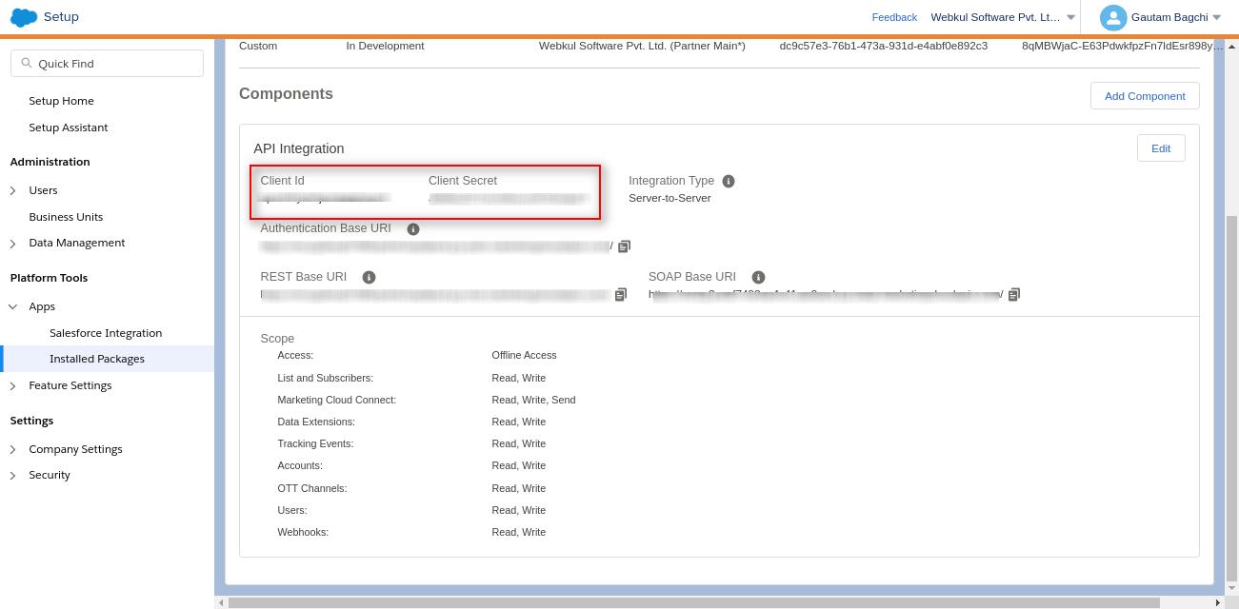Click the 'Client Secret' label
The width and height of the screenshot is (1239, 609).
click(463, 181)
